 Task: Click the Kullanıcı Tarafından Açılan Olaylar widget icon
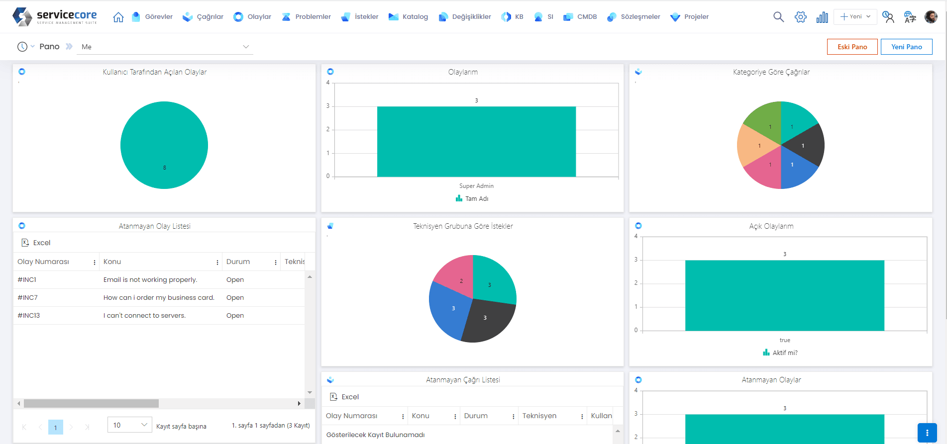coord(22,72)
